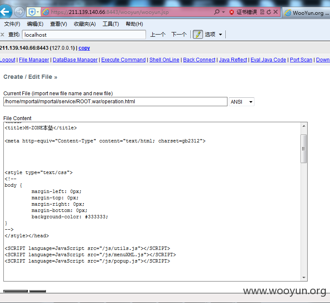Click the red certificate error shield icon
Screen dimensions: 330x303
232,12
